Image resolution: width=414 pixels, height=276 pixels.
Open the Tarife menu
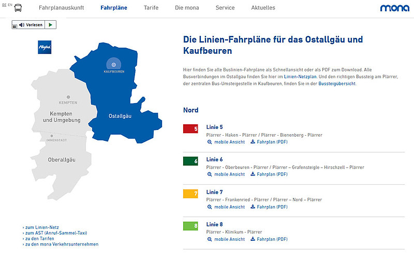pos(151,8)
